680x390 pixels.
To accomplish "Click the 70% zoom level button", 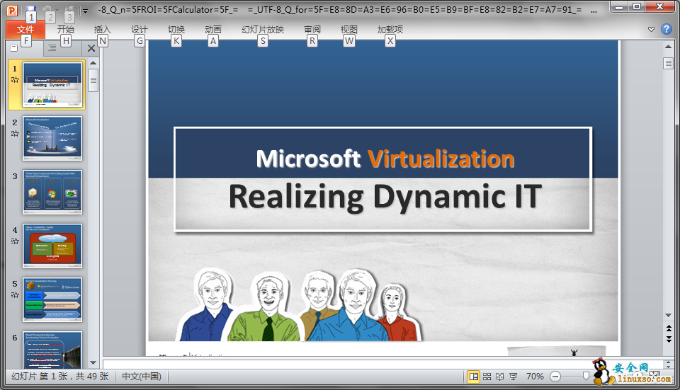I will click(535, 377).
